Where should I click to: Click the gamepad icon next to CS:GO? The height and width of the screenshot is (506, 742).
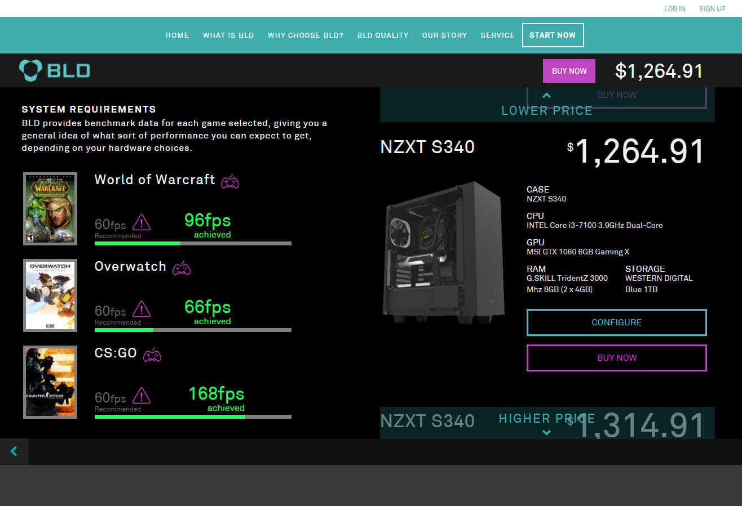click(152, 355)
